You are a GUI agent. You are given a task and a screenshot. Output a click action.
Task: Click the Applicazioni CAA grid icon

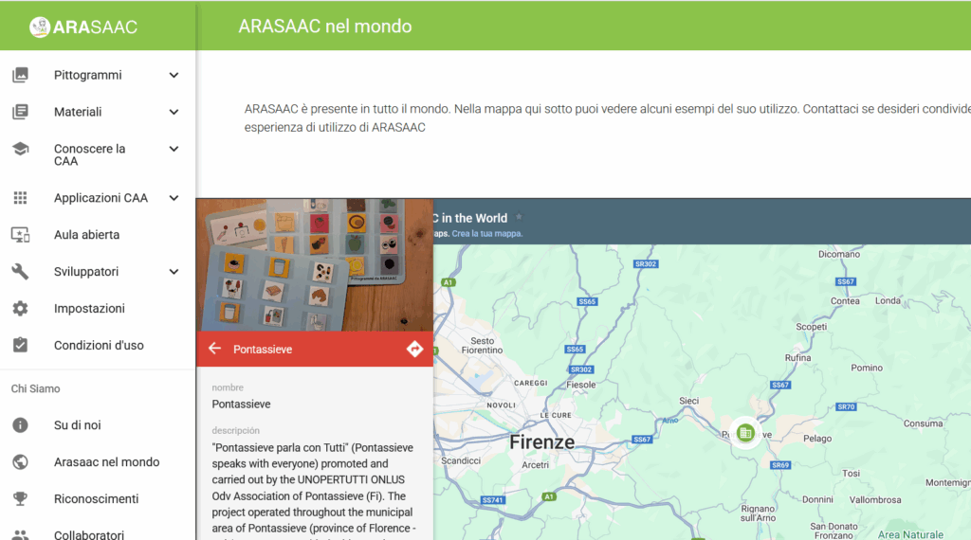click(x=21, y=198)
